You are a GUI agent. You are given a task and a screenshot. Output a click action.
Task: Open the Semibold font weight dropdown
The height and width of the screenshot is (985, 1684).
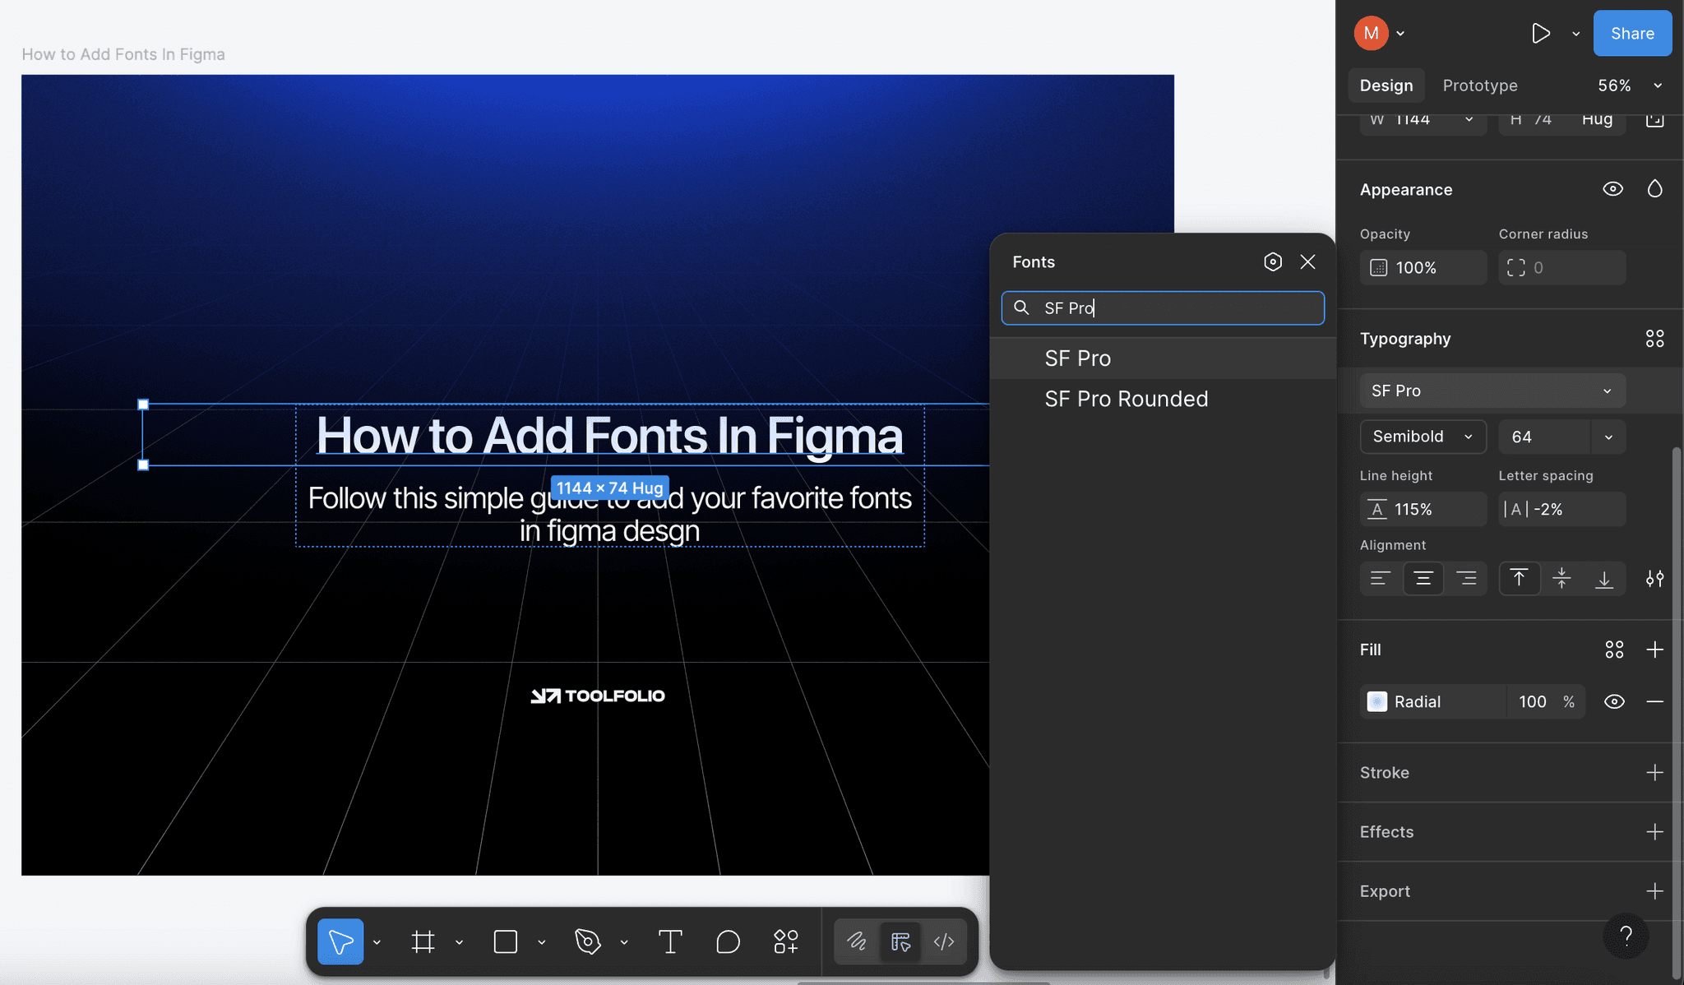point(1422,437)
